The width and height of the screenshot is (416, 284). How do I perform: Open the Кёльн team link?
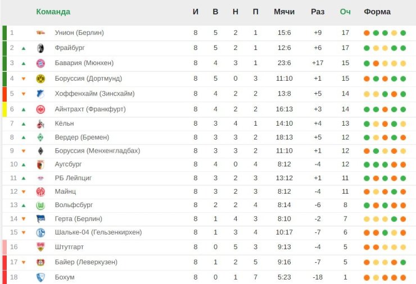pos(64,123)
